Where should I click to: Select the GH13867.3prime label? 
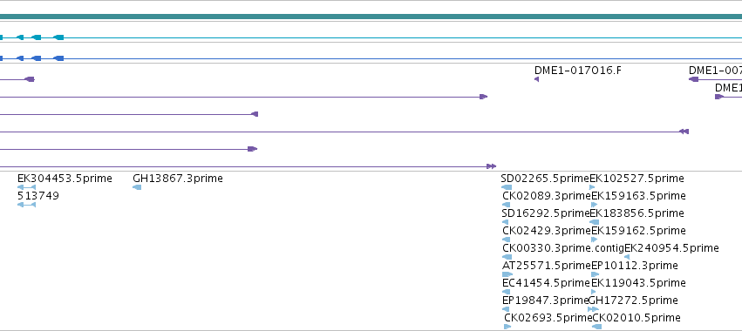pos(178,179)
